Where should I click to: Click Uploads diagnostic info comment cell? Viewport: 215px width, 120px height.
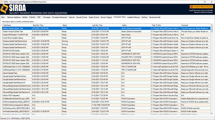[195, 70]
